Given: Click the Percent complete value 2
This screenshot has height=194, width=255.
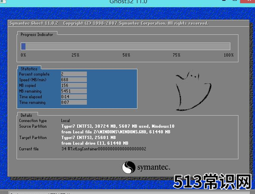Looking at the screenshot, I should [74, 74].
